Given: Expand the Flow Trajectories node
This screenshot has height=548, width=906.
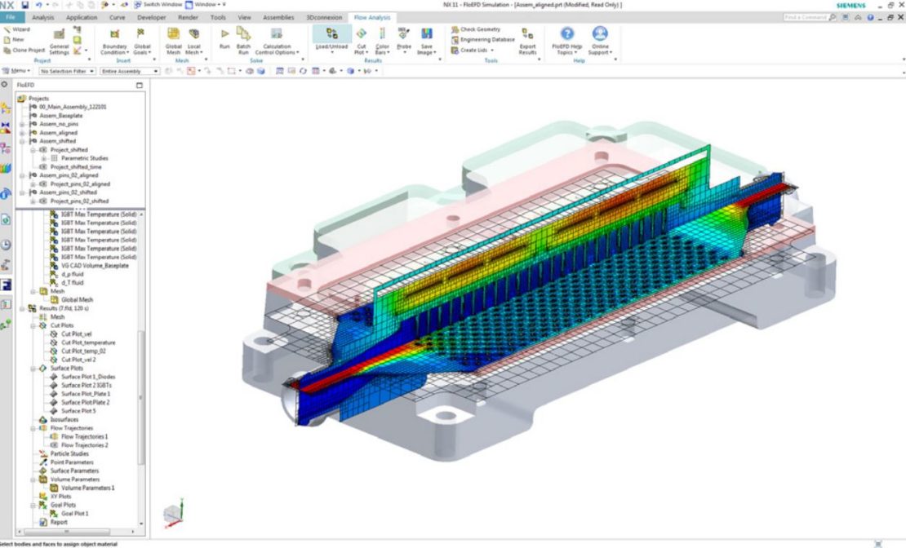Looking at the screenshot, I should 31,428.
